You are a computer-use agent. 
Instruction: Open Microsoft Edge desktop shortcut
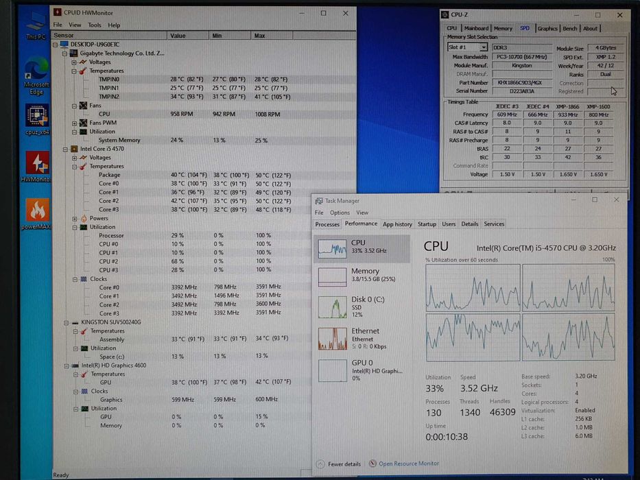pos(36,76)
